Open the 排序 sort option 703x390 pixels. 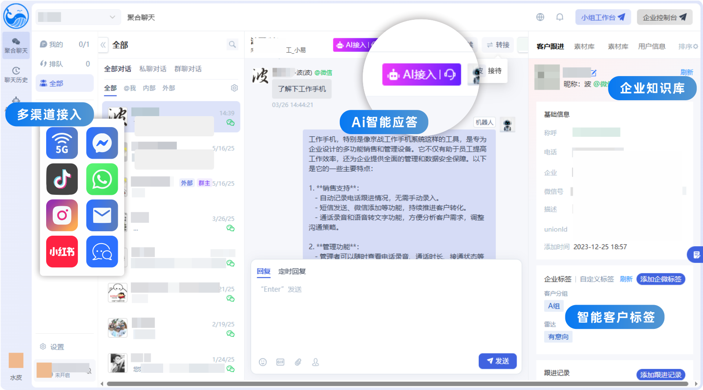pos(688,46)
